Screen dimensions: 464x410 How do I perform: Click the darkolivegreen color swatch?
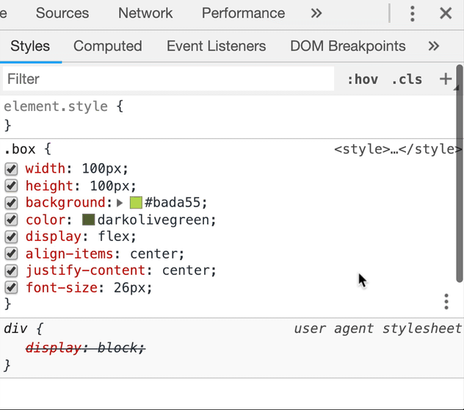point(88,220)
